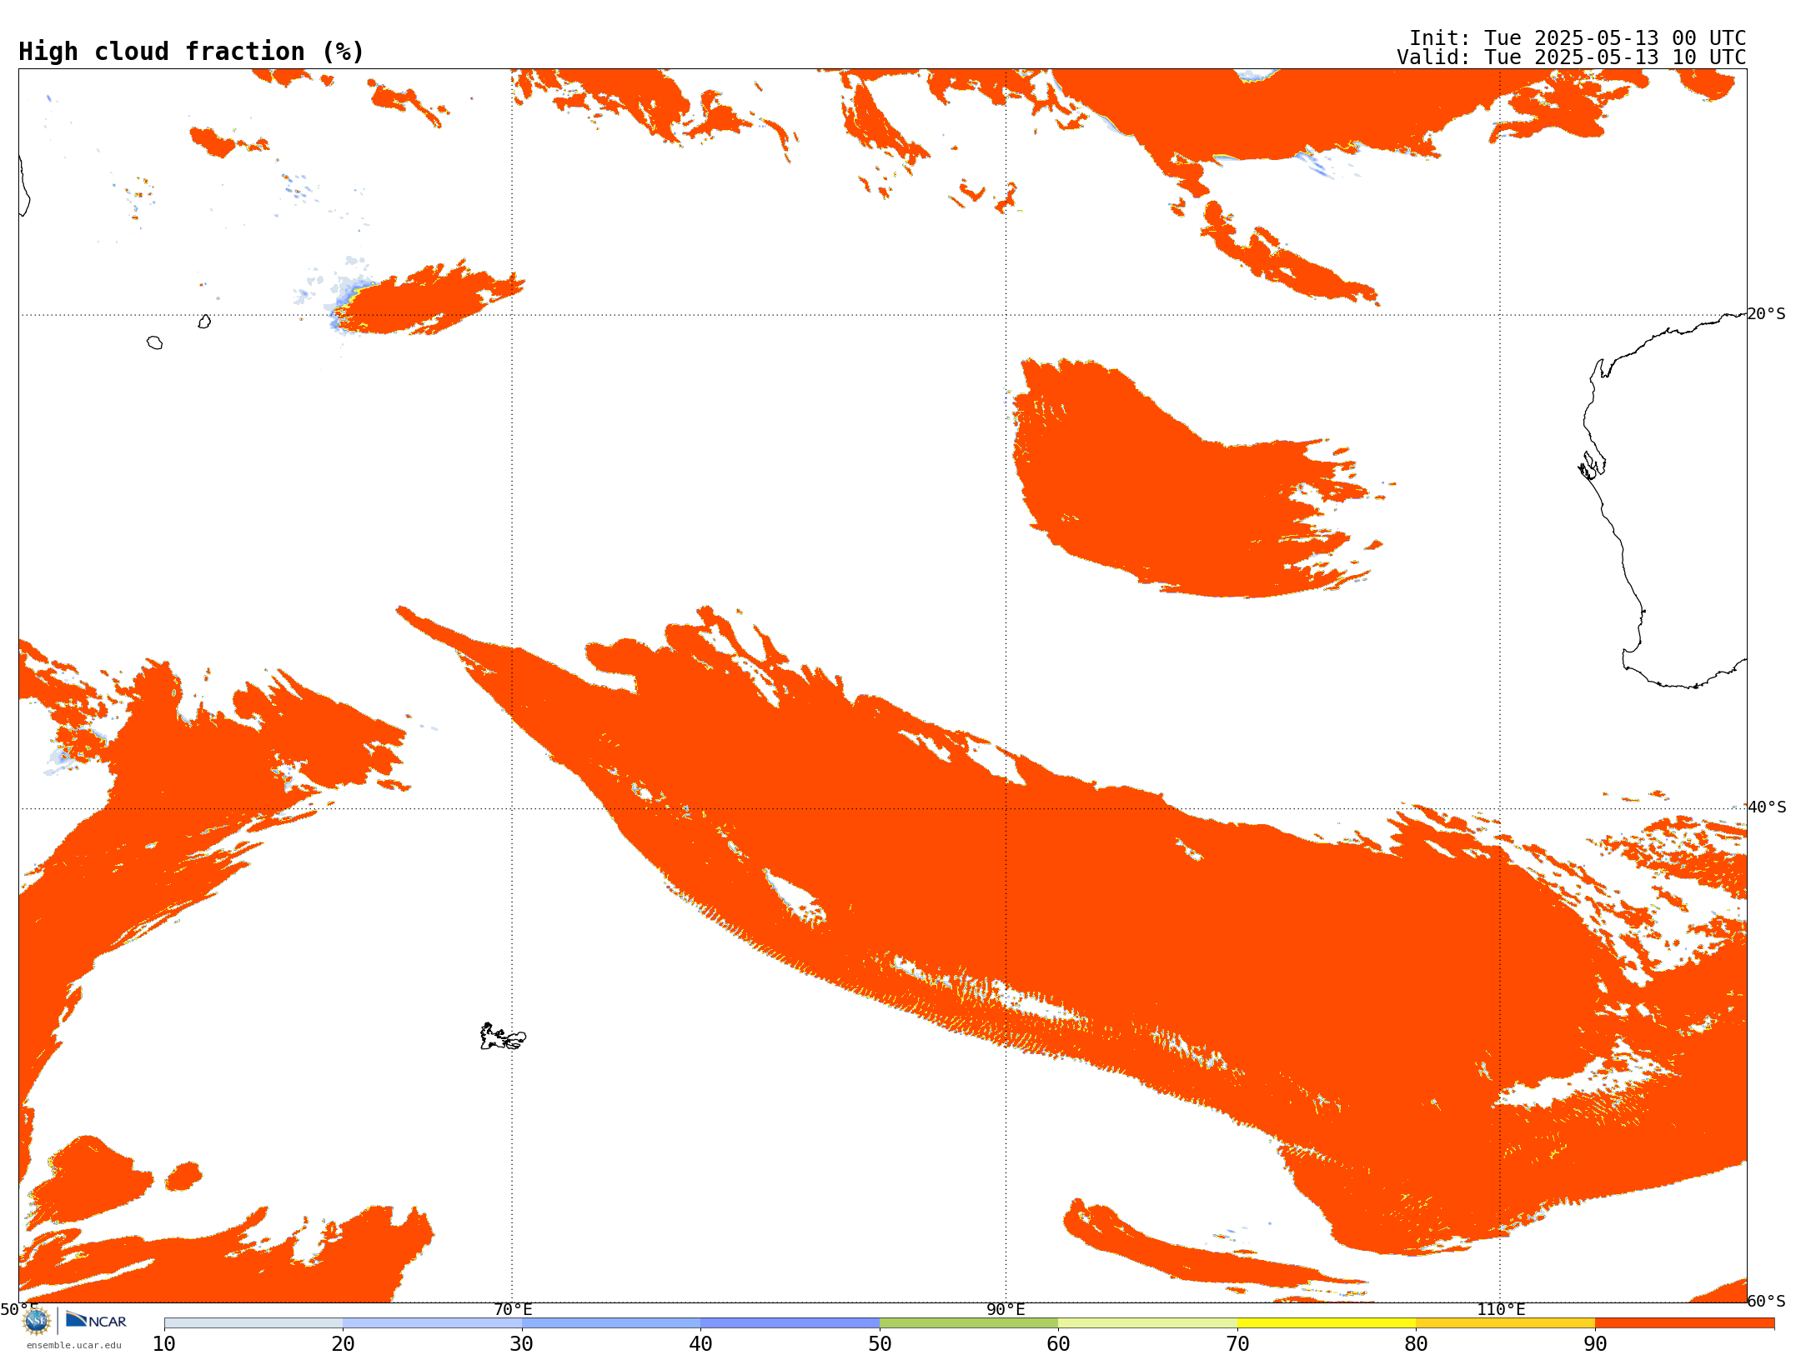Click the colorbar tick label 10

click(x=164, y=1344)
